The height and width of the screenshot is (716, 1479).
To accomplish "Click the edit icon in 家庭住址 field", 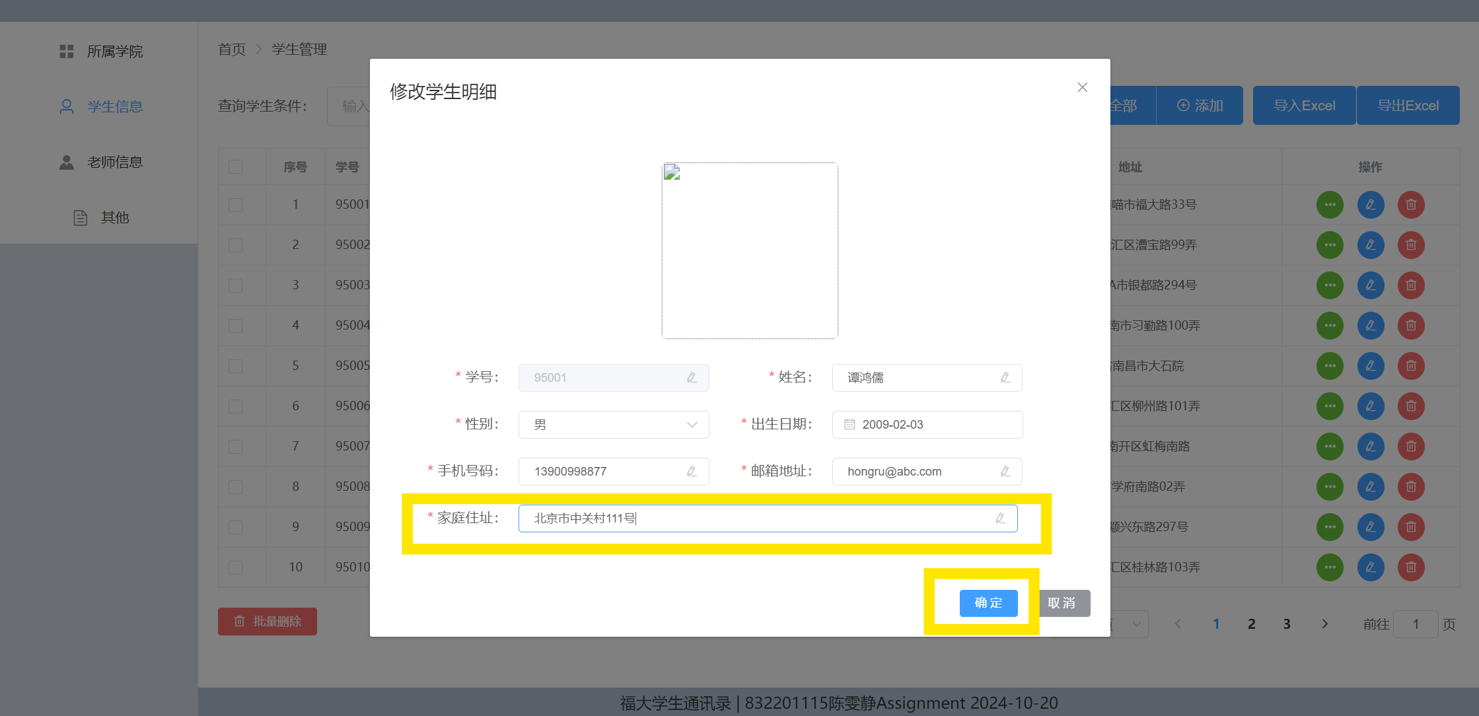I will pos(1001,519).
